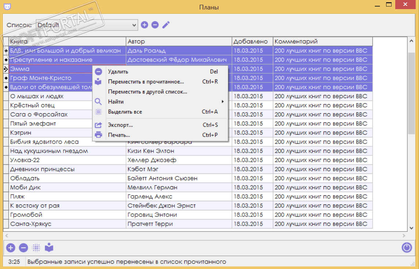Click author Стейнбек Джон Эрнст
This screenshot has height=269, width=419.
tap(179, 206)
